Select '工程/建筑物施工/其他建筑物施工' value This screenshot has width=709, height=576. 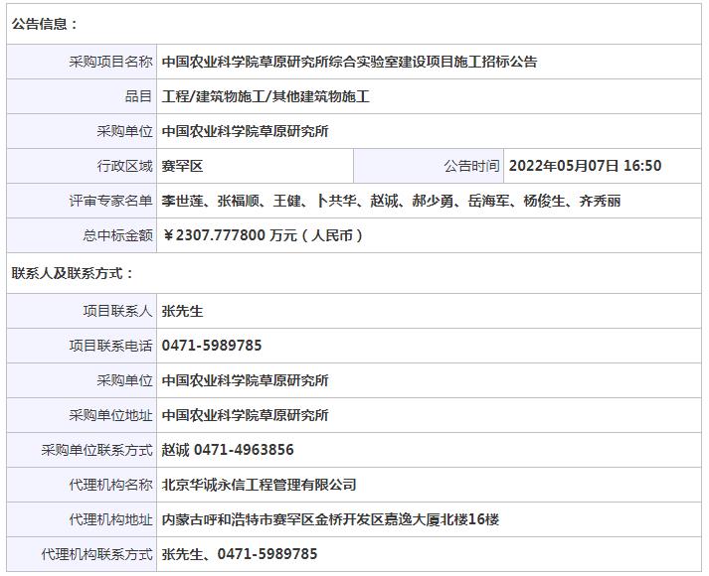click(266, 96)
